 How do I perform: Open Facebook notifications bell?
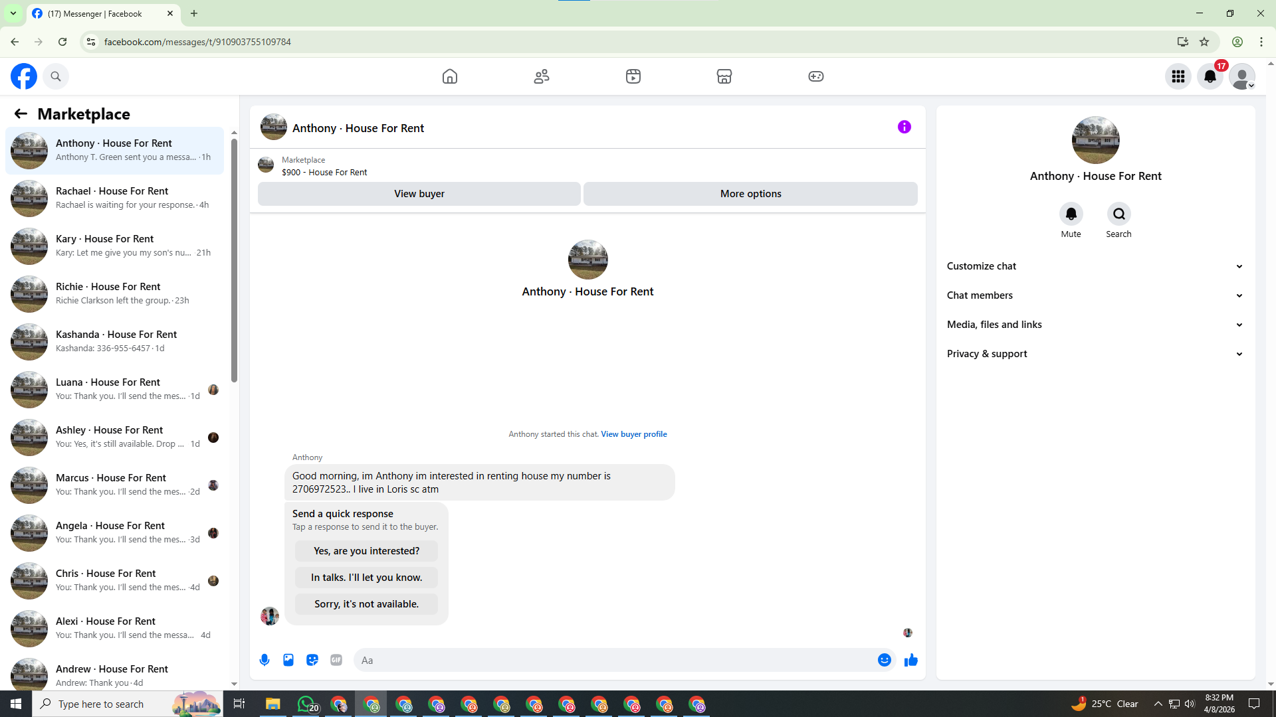[1210, 76]
